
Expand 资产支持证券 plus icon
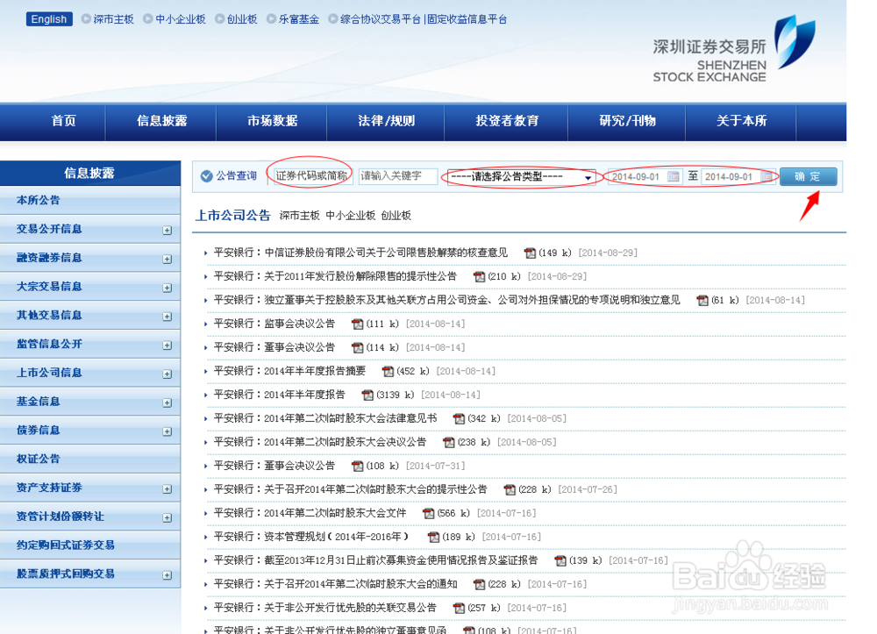168,489
